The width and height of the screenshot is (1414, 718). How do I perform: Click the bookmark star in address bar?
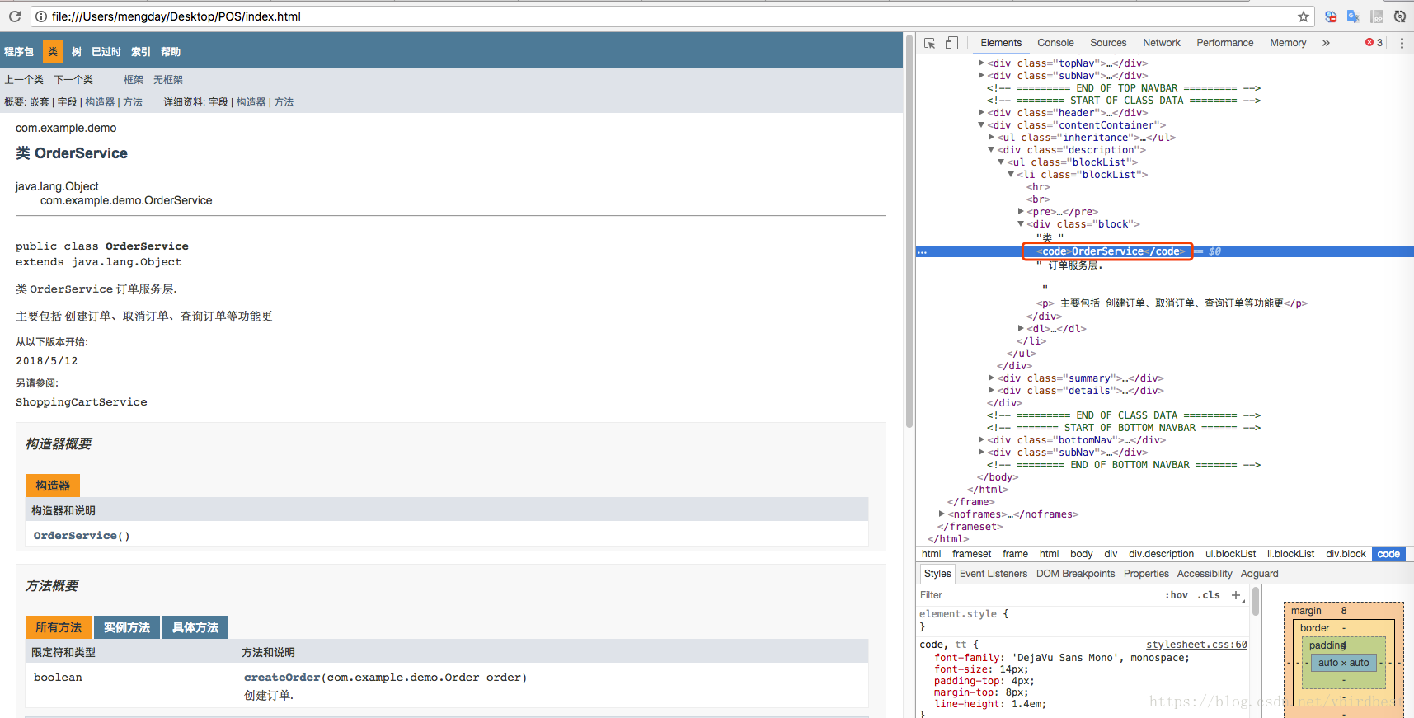(x=1304, y=16)
